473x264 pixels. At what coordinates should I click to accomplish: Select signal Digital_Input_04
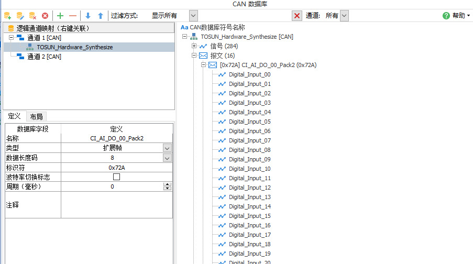coord(249,112)
